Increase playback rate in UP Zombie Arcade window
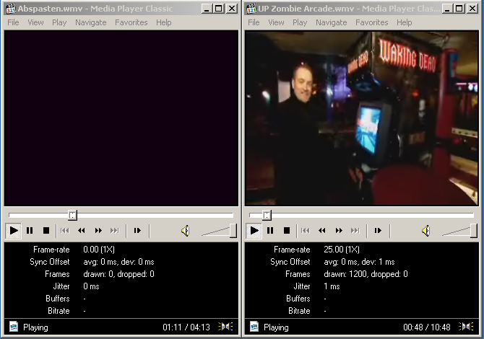 point(339,231)
